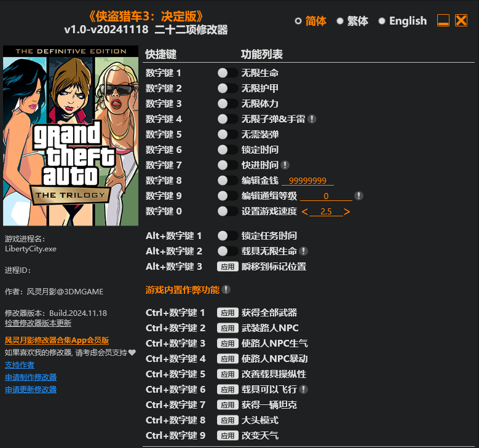Image resolution: width=479 pixels, height=448 pixels.
Task: Apply 使路人NPC生气 cheat
Action: [x=228, y=344]
